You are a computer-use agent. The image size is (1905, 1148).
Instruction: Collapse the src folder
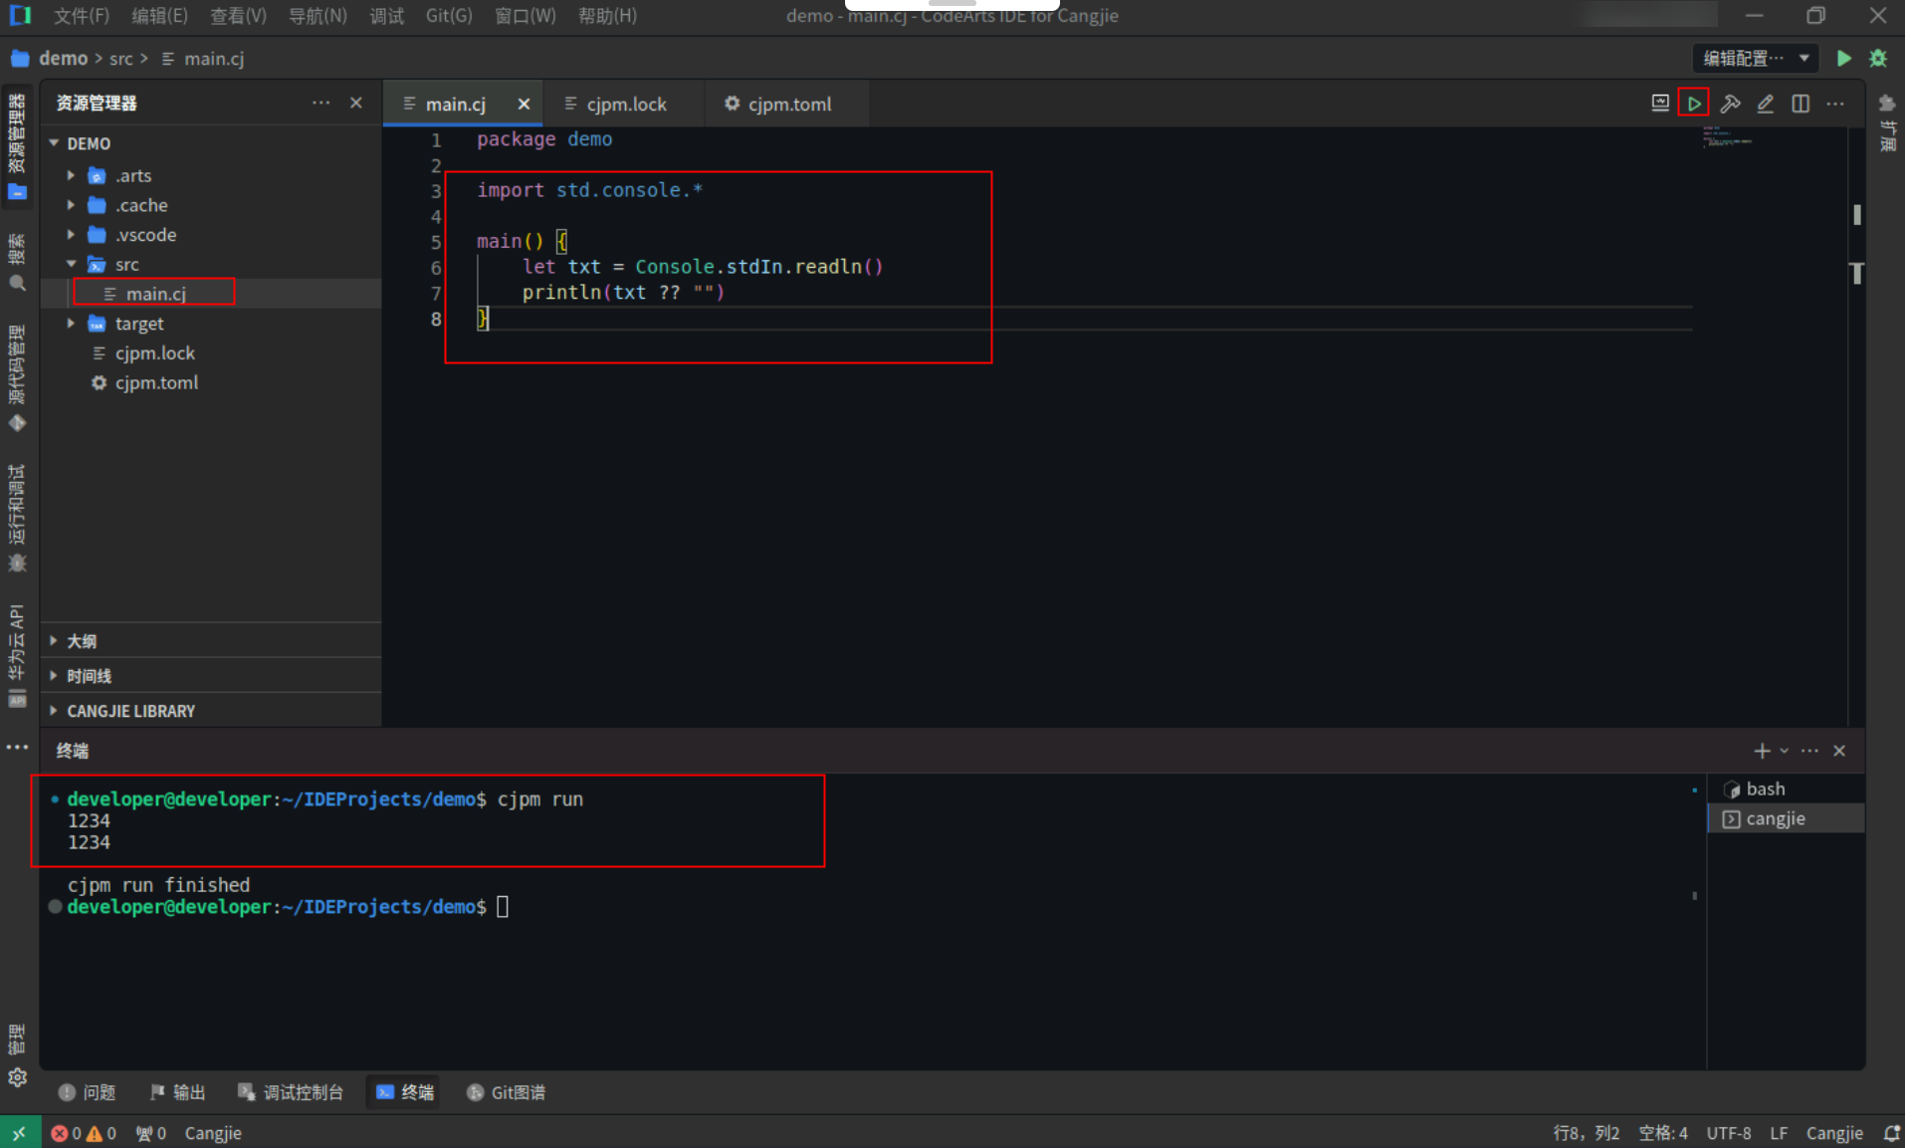[x=71, y=264]
